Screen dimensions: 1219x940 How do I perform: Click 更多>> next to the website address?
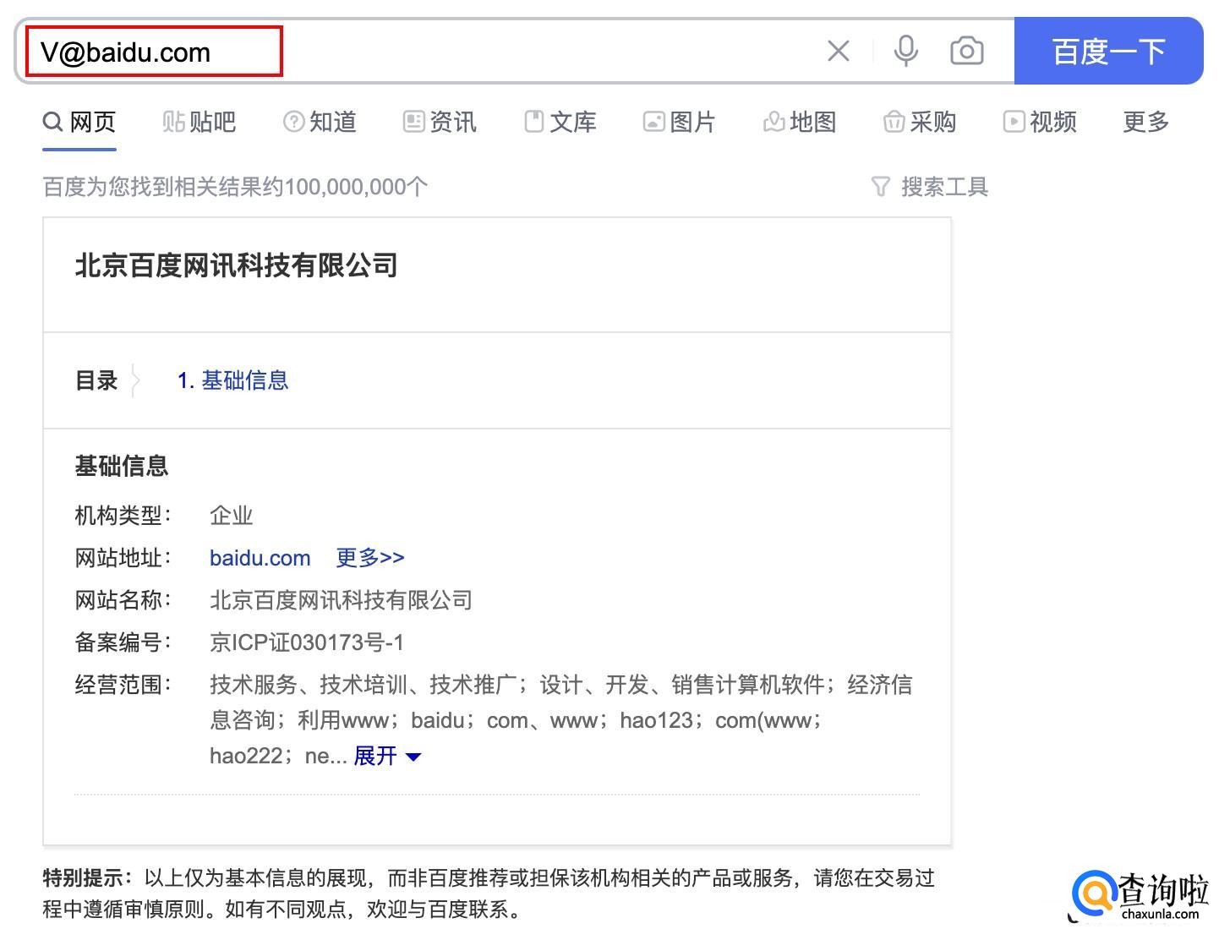coord(369,558)
